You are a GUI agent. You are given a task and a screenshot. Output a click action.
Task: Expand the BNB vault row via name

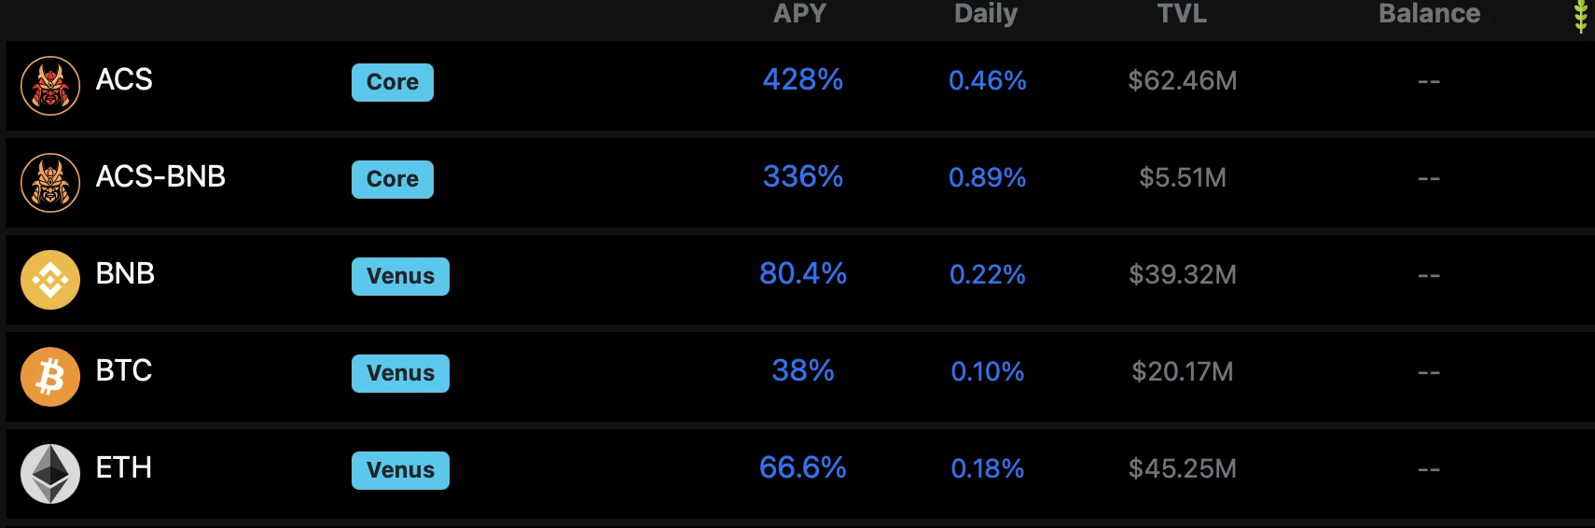125,274
